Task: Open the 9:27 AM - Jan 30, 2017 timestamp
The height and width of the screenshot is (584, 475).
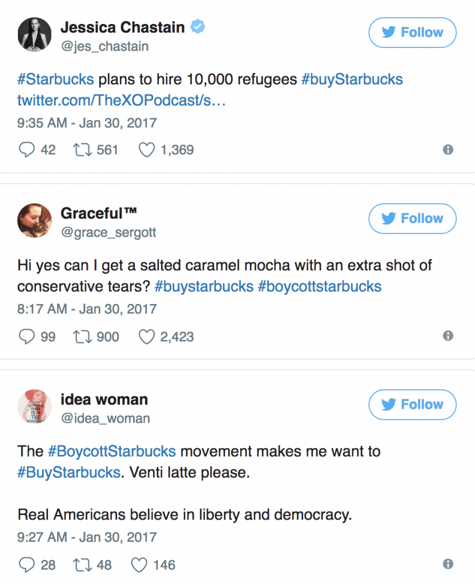Action: [87, 537]
